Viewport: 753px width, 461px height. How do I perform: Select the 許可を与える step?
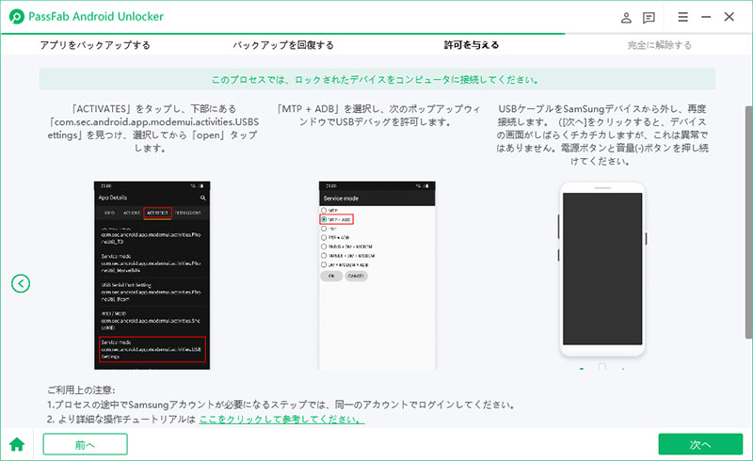point(472,45)
